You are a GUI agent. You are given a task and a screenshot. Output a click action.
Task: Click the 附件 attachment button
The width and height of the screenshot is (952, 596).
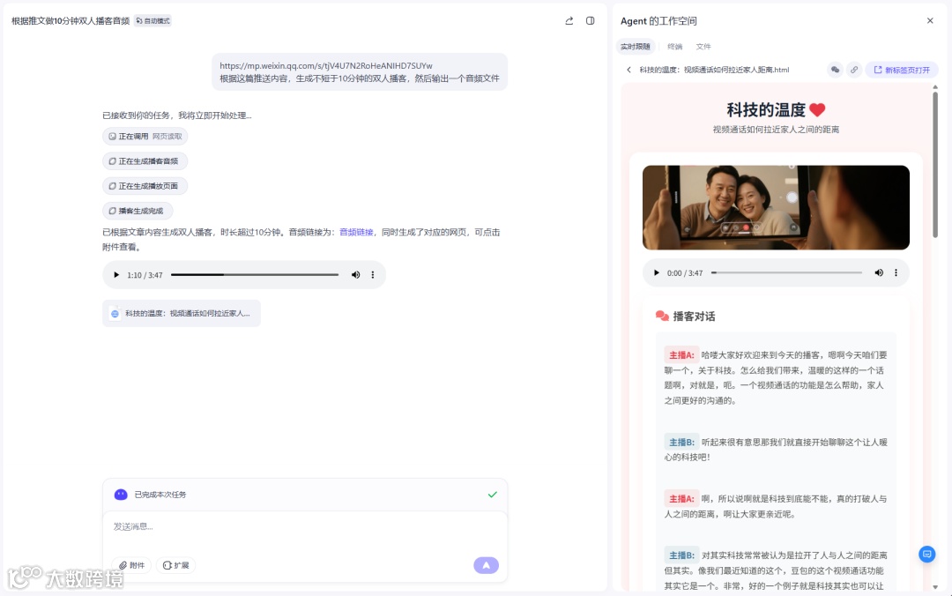131,565
